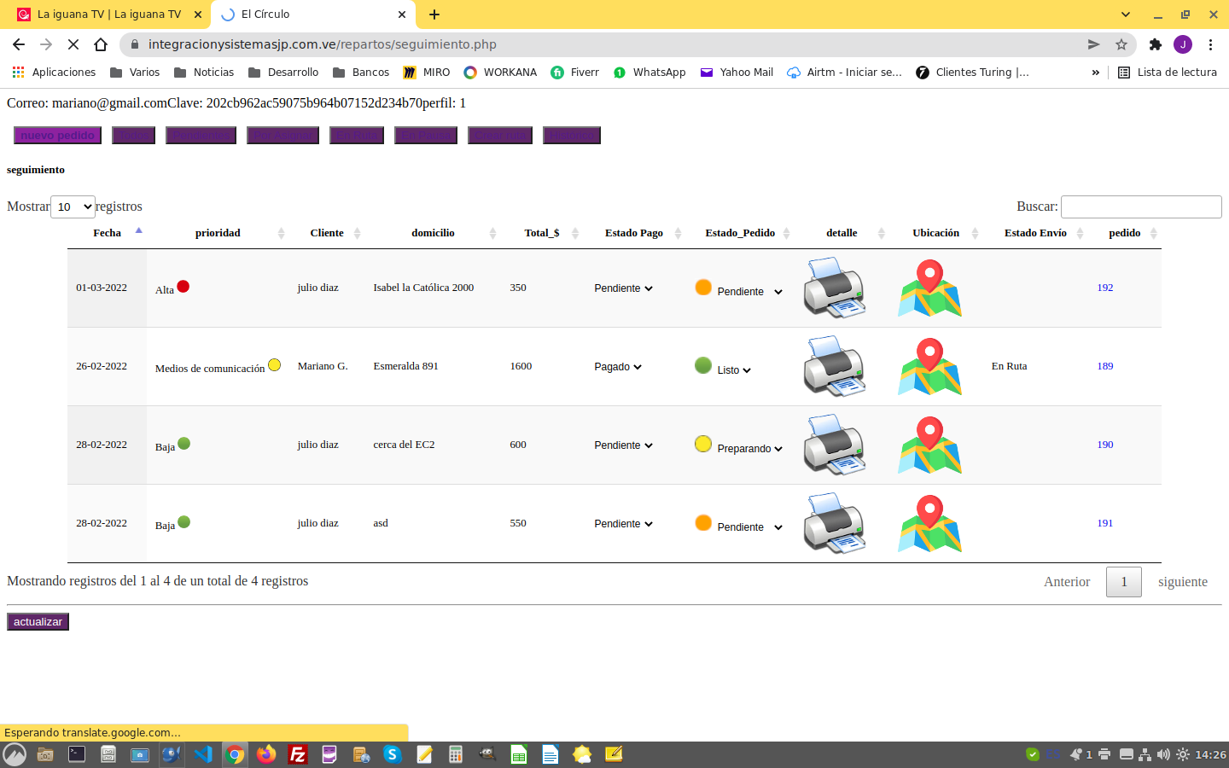Open pedido link 189
Screen dimensions: 1229x768
[x=1105, y=366]
